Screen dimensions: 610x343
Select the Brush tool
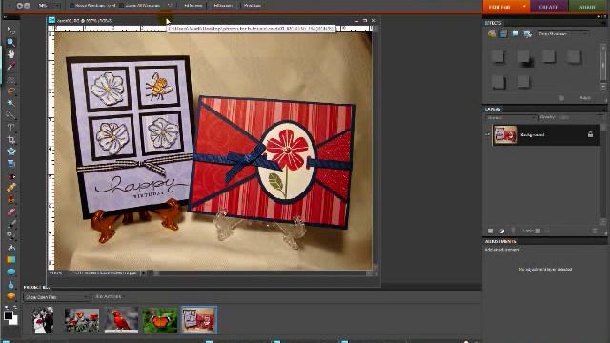coord(10,224)
